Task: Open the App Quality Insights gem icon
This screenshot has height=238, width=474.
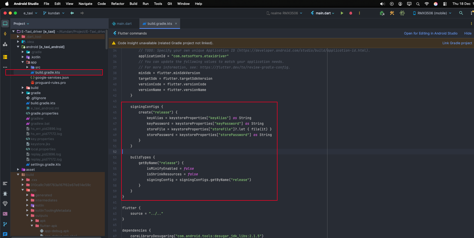Action: coord(5,203)
